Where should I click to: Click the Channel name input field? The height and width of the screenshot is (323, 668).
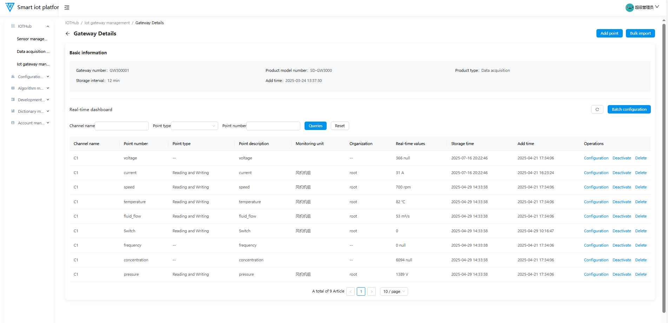click(x=122, y=126)
